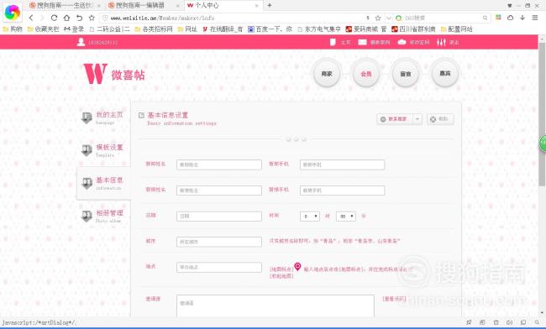The height and width of the screenshot is (329, 546).
Task: Open the downloads arrow icon
Action: (522, 18)
